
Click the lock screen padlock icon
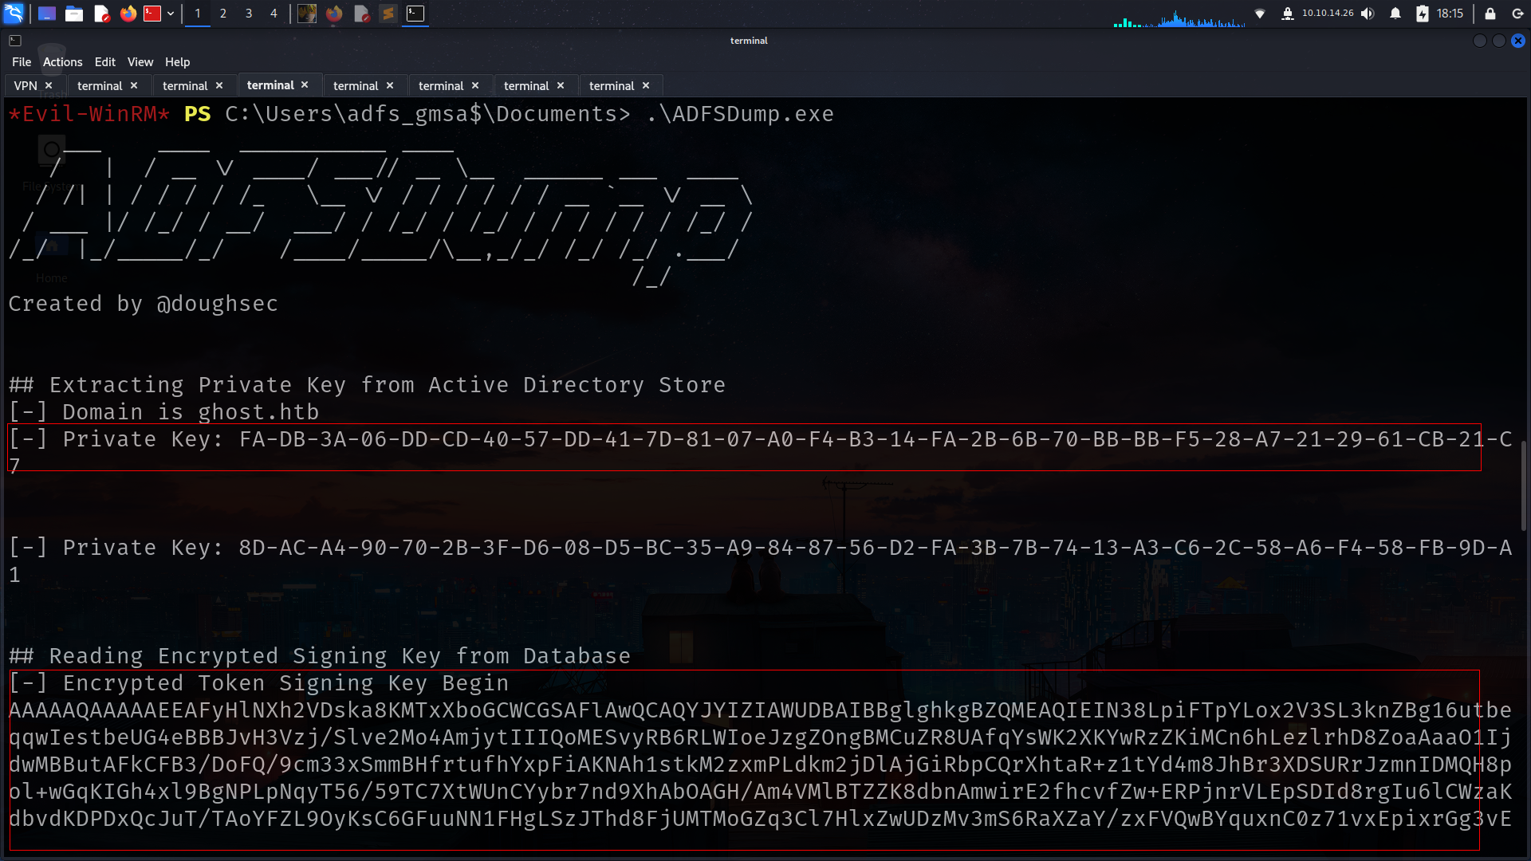pos(1490,14)
